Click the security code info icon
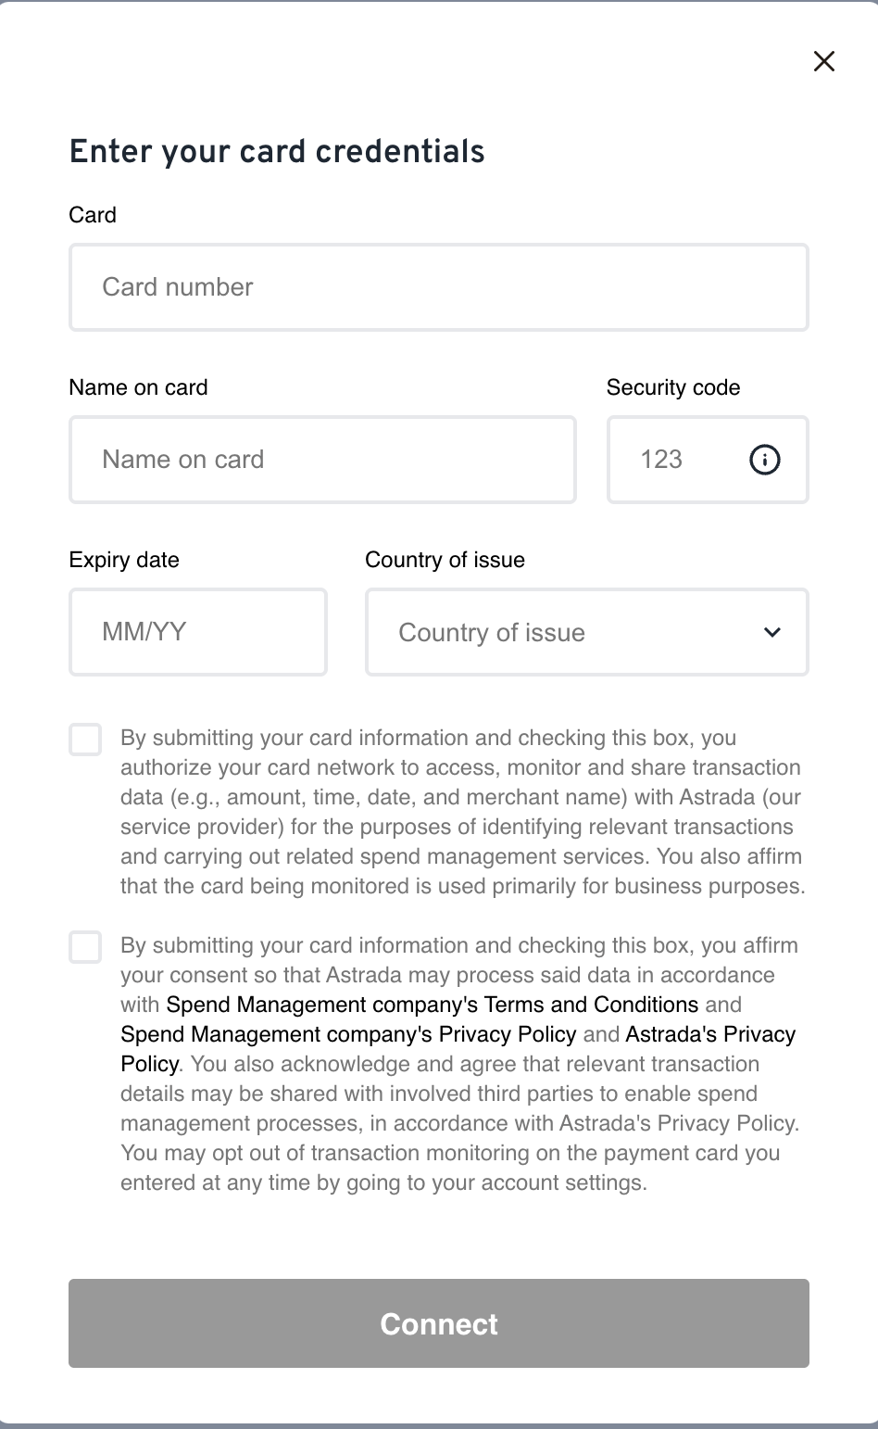Viewport: 878px width, 1429px height. (764, 460)
